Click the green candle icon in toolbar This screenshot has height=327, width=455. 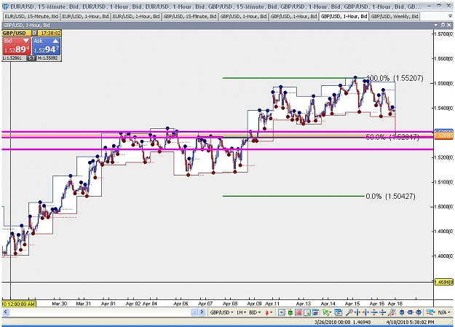coord(290,312)
